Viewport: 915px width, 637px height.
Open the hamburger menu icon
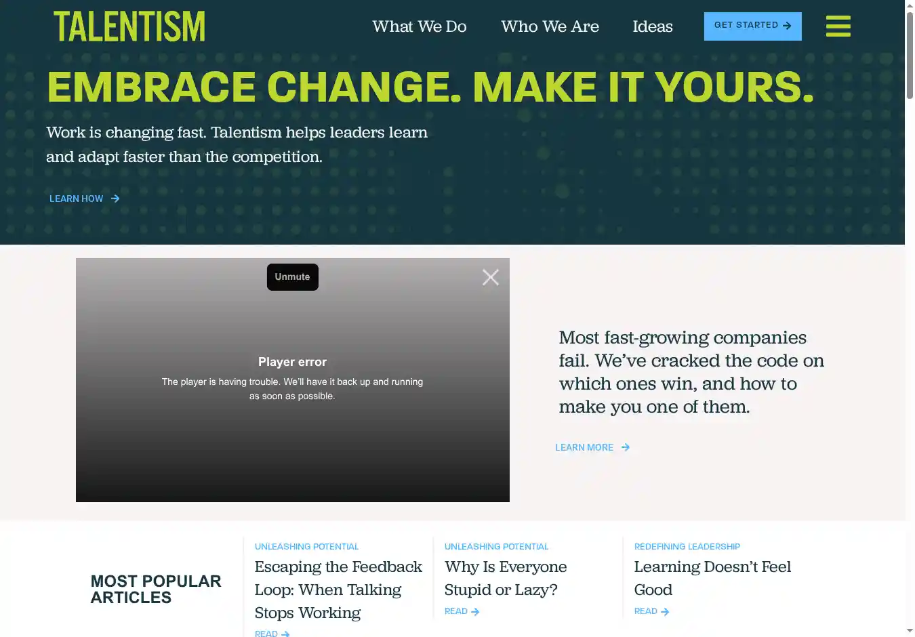[x=838, y=26]
